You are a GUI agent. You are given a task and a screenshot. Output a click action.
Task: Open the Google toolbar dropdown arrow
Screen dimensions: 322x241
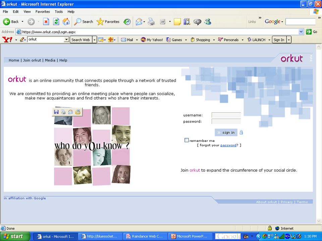coord(282,22)
